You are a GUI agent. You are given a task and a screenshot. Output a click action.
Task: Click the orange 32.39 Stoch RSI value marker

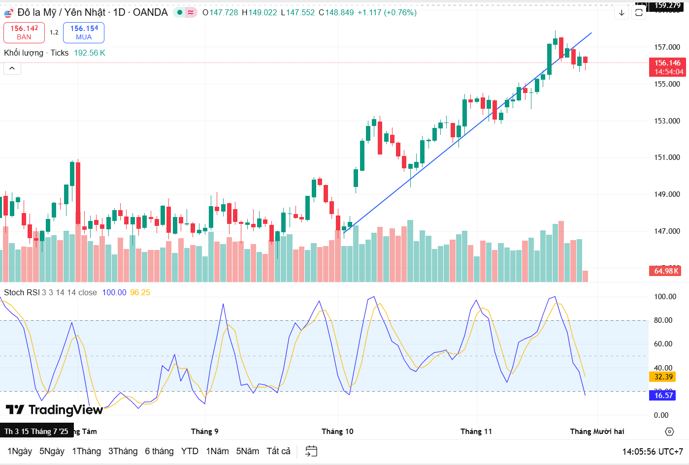point(663,376)
